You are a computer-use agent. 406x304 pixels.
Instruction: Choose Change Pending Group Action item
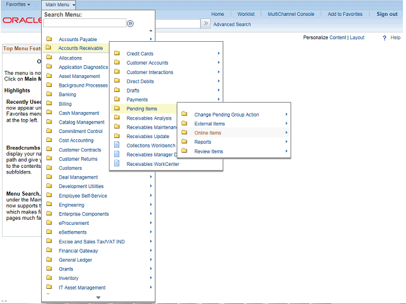click(226, 115)
